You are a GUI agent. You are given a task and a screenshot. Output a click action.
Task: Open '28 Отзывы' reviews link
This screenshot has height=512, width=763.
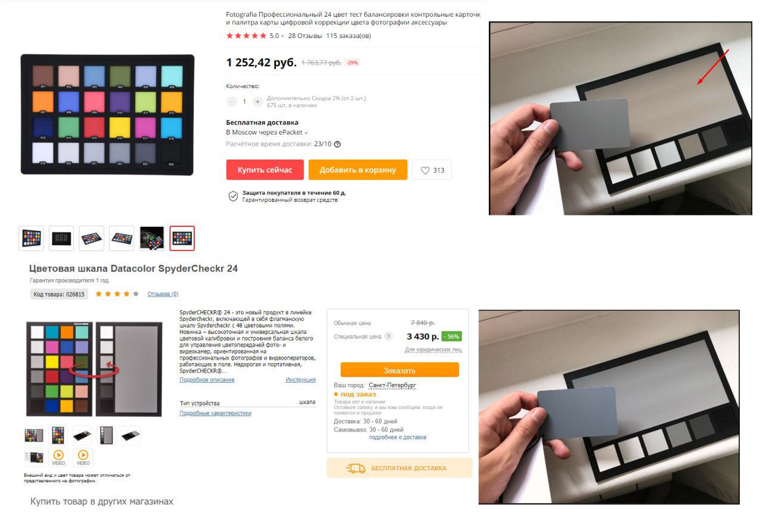click(305, 36)
